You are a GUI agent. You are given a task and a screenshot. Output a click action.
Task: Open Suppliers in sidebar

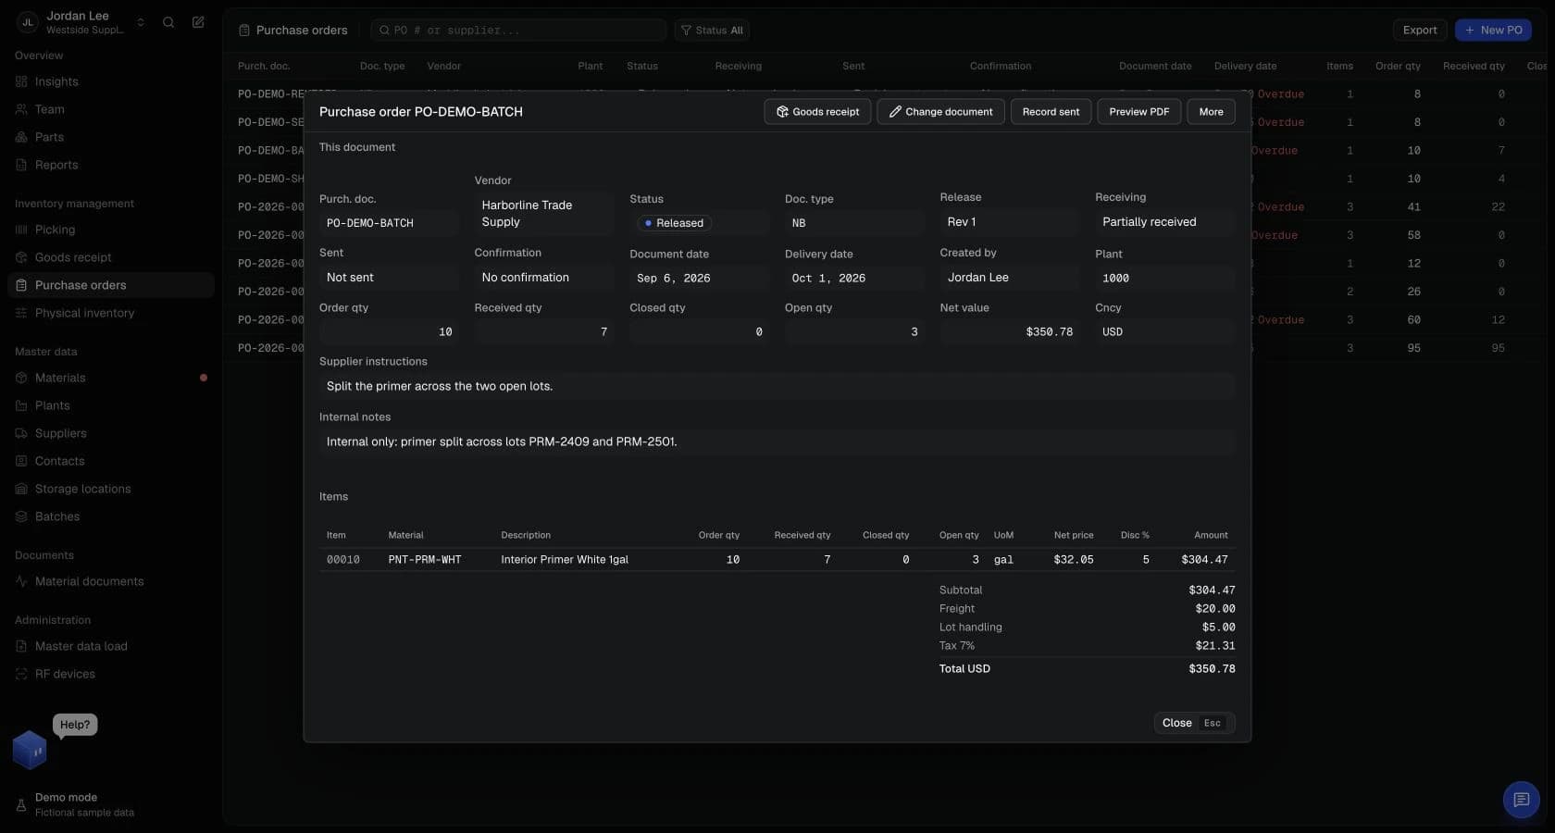pos(111,433)
